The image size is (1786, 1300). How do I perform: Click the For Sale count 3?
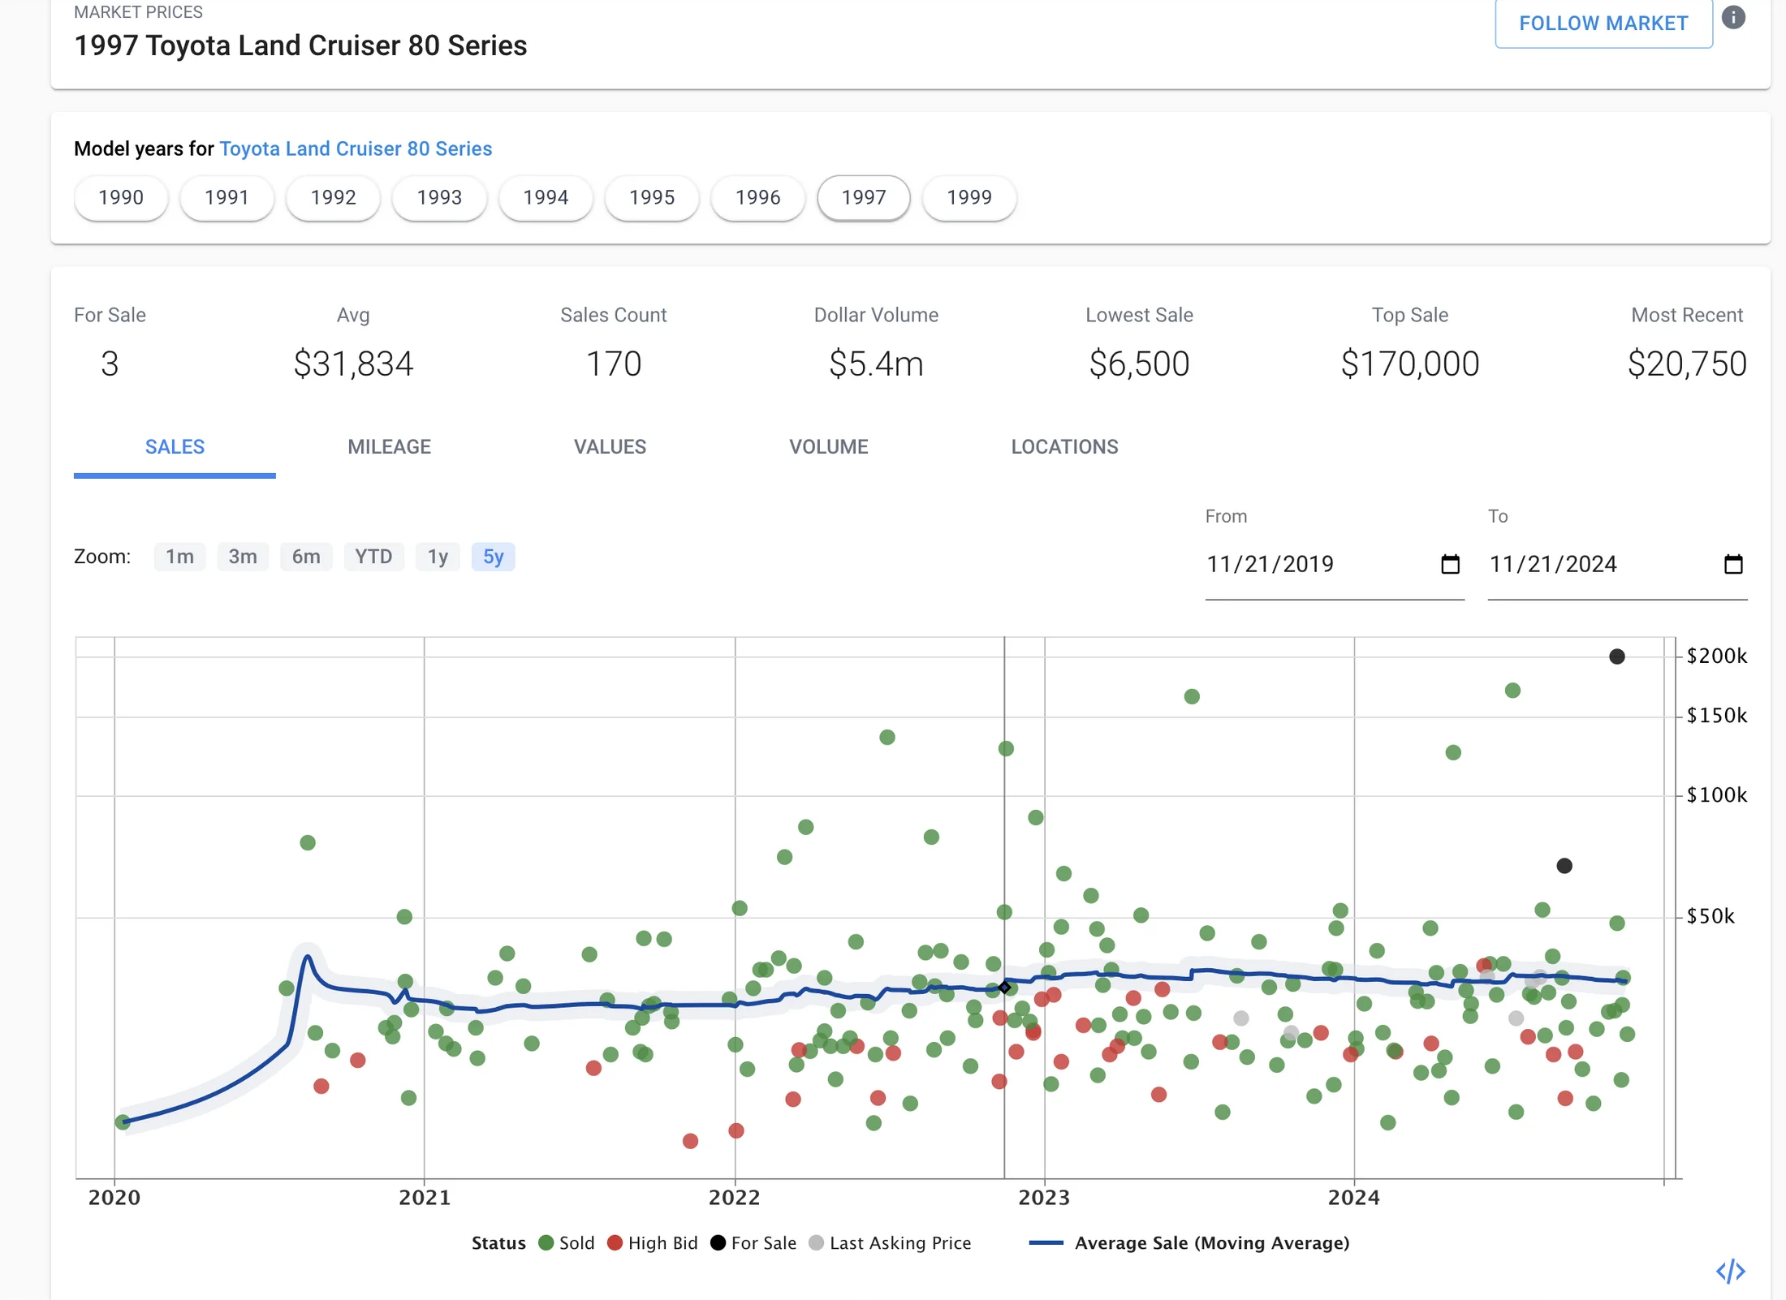click(110, 364)
